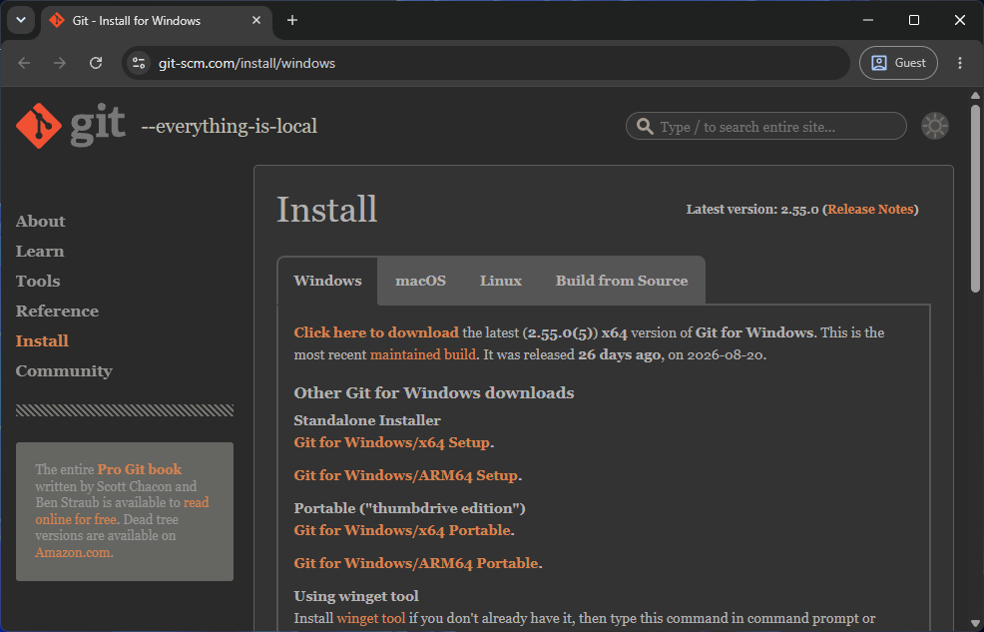Viewport: 984px width, 632px height.
Task: Open the tab search chevron dropdown
Action: tap(21, 20)
